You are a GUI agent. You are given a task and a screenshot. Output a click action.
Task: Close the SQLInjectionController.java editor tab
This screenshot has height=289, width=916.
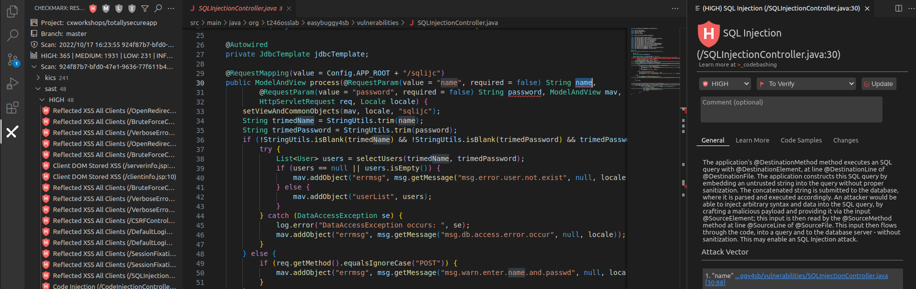pos(289,8)
